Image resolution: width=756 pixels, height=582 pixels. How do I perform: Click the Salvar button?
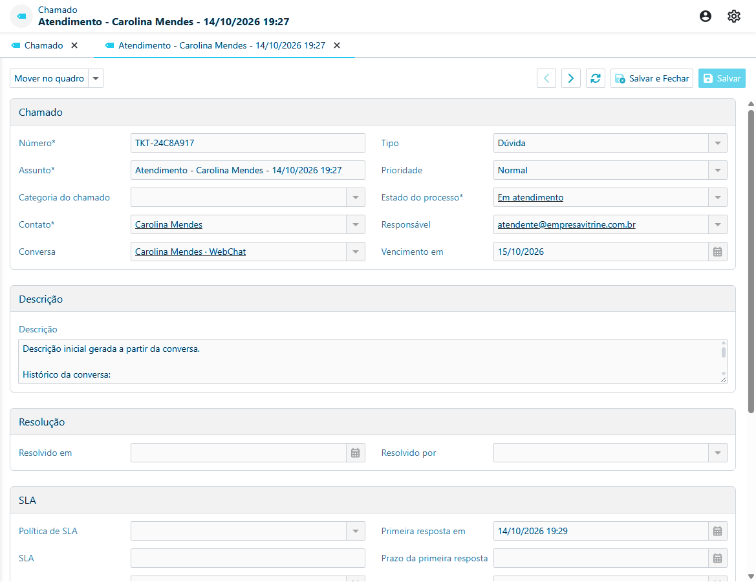point(722,78)
